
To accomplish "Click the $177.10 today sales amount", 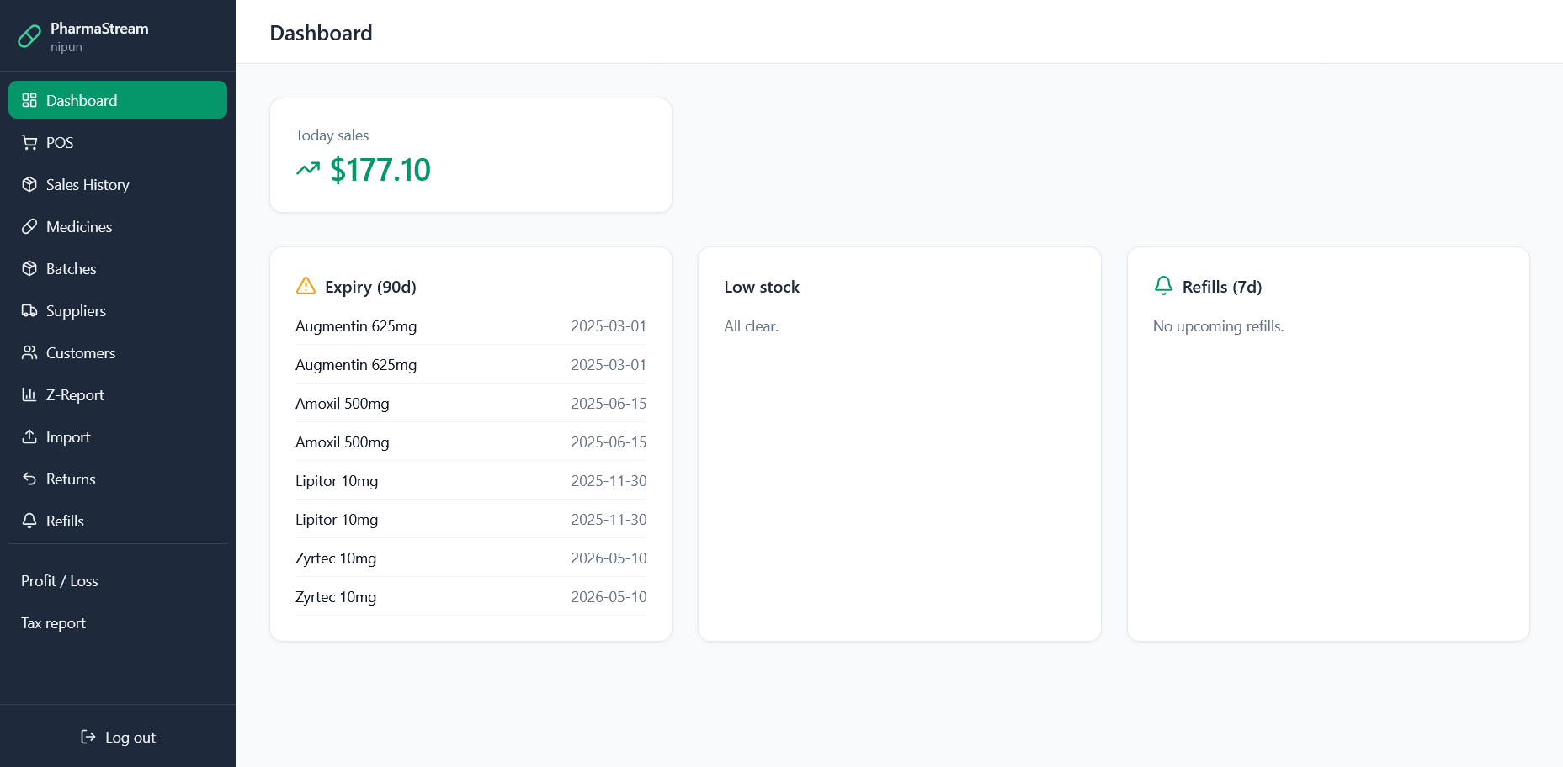I will click(380, 171).
